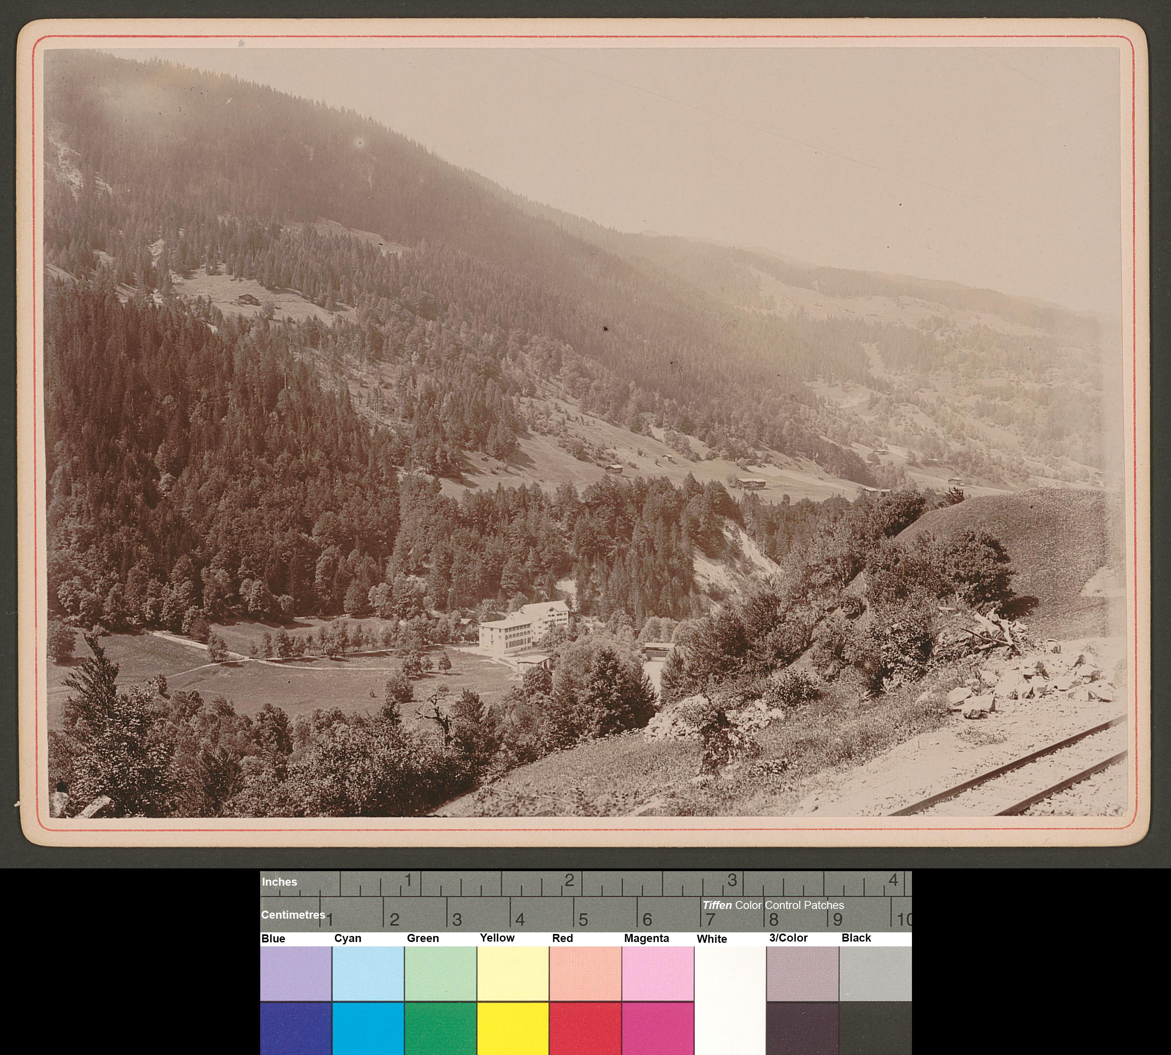
Task: Click the light Blue color patch
Action: coord(296,973)
